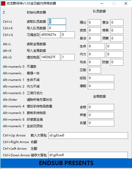Click the input field next to 读取队员数据
132x169 pixels.
[57, 22]
